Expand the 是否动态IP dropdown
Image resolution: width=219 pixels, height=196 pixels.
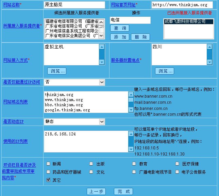click(74, 121)
